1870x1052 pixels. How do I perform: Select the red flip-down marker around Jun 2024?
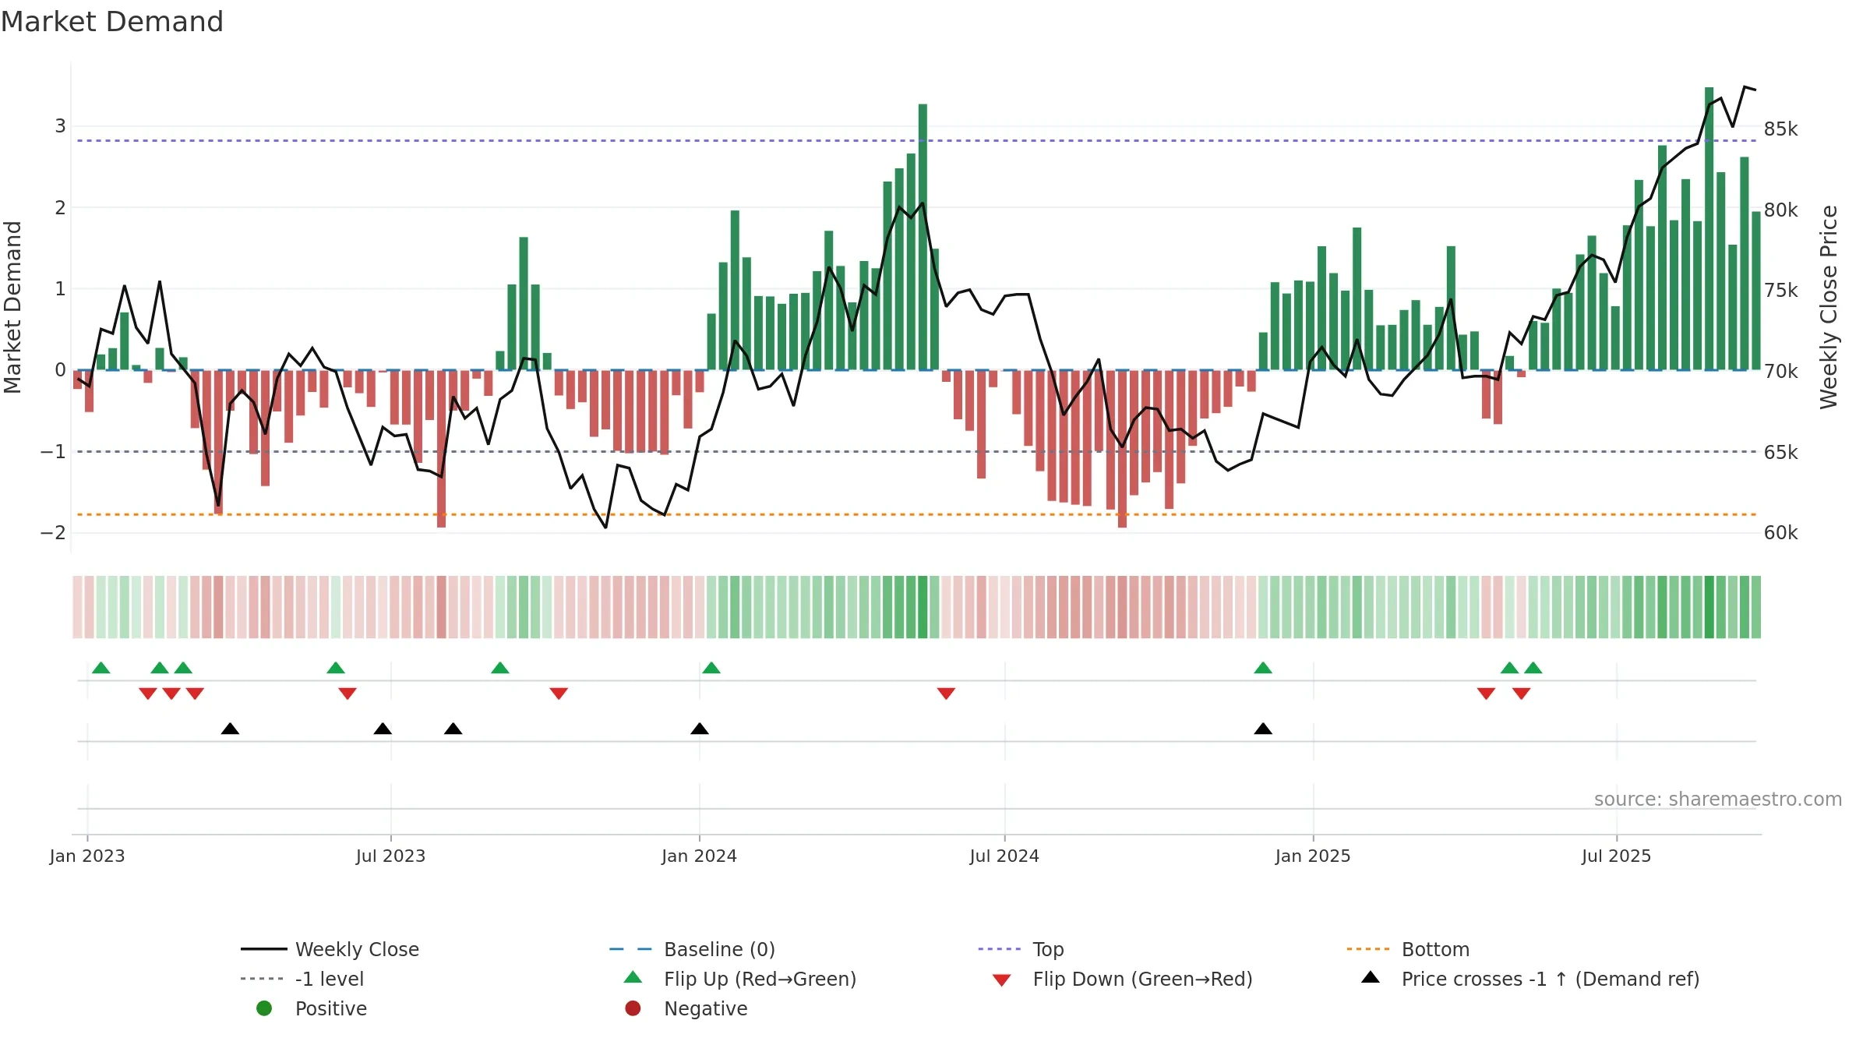click(946, 694)
